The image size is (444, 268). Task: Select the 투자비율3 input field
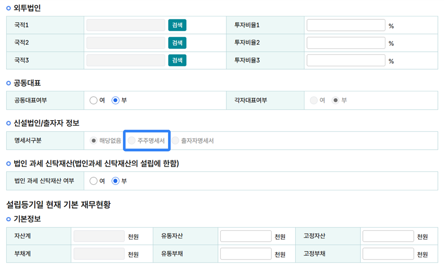click(346, 60)
